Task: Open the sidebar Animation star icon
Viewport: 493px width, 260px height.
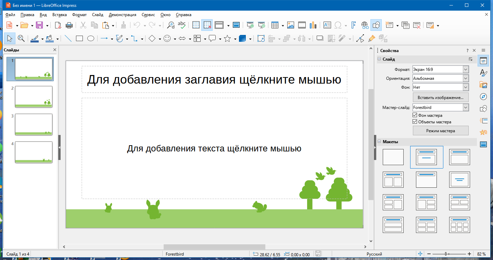Action: pos(483,132)
